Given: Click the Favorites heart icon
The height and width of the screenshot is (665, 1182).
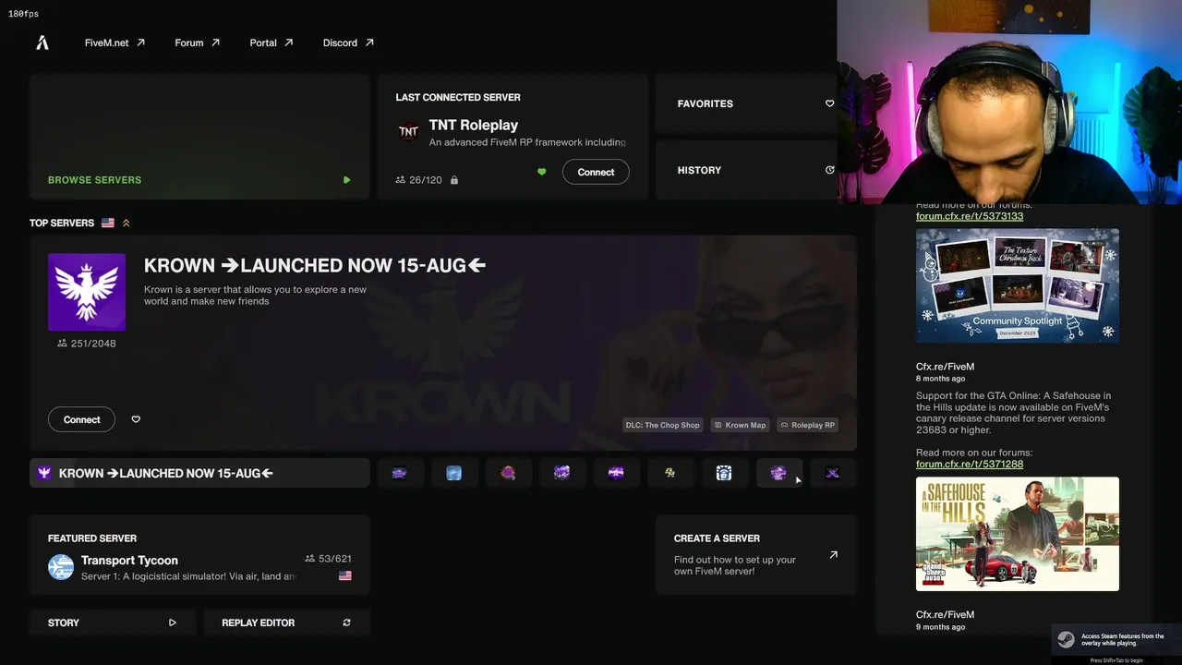Looking at the screenshot, I should 829,103.
